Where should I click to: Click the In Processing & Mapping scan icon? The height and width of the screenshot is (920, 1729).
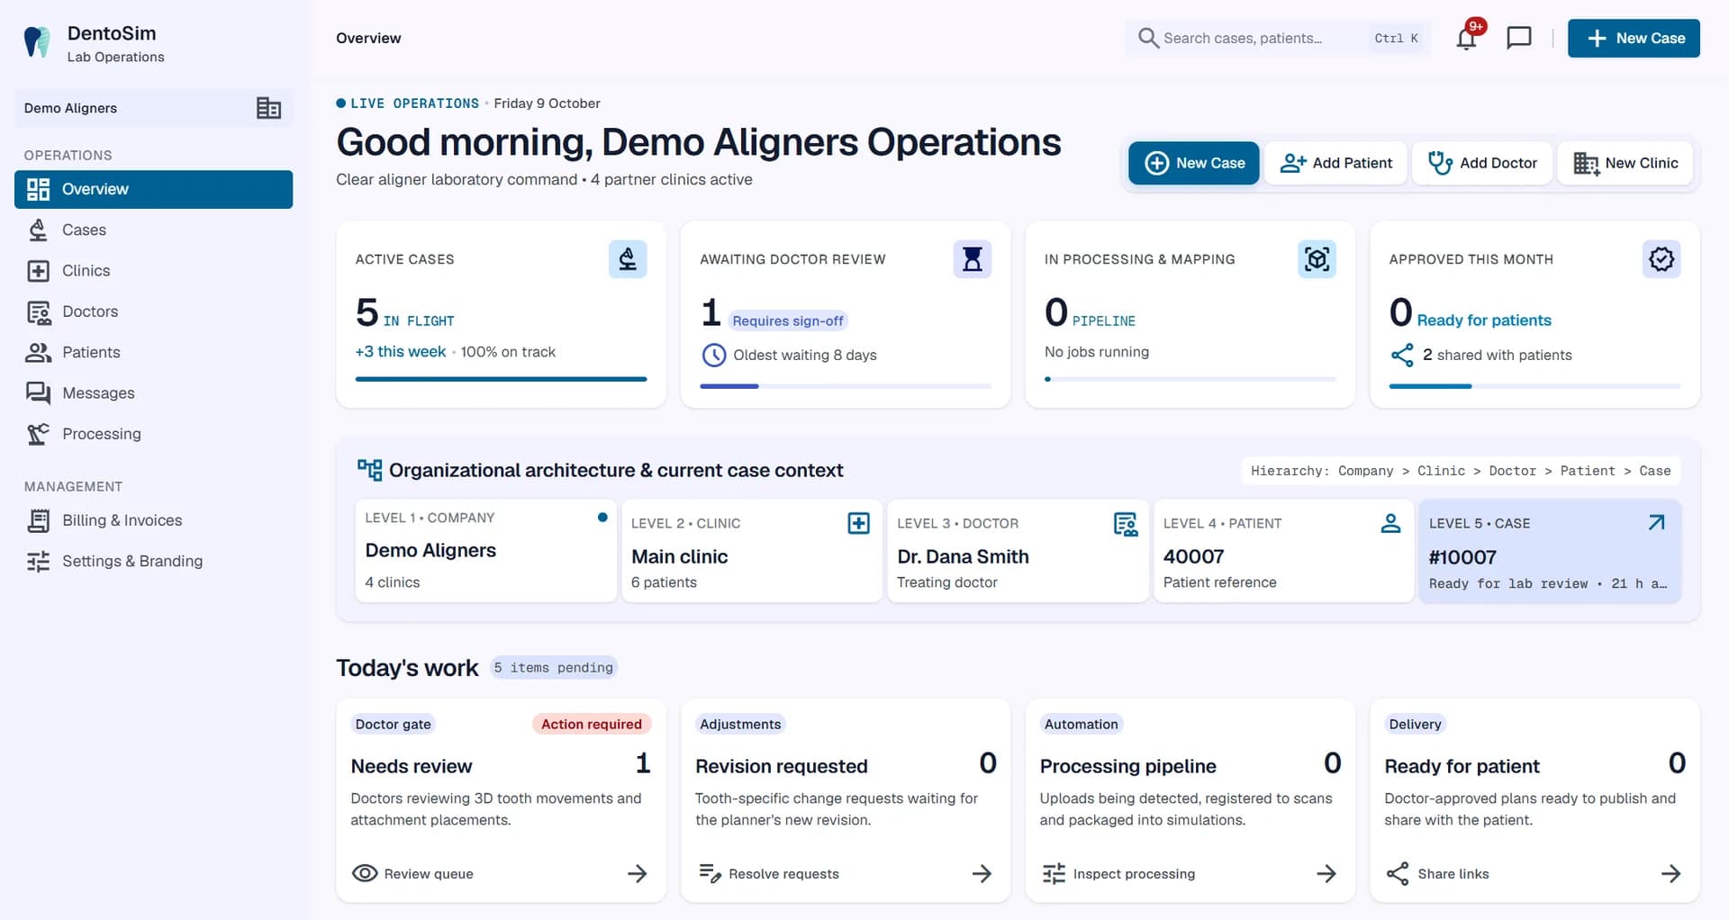pos(1317,259)
